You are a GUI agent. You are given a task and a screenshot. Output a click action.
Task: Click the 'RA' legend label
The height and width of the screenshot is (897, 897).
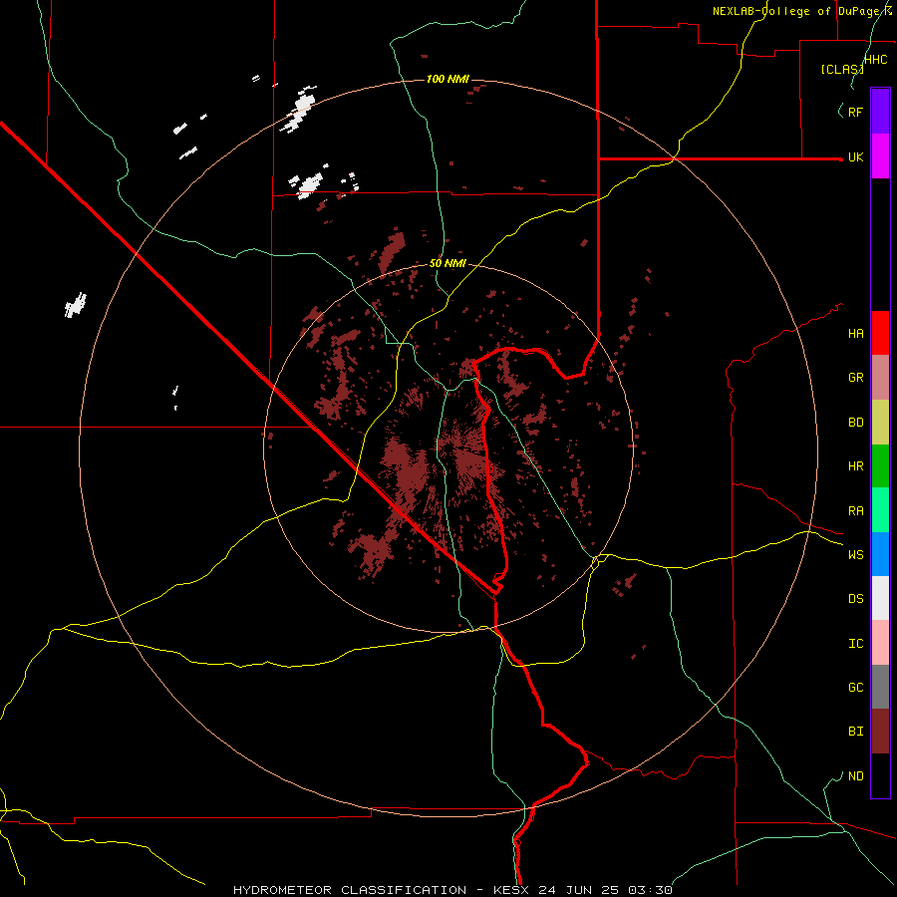tap(855, 511)
